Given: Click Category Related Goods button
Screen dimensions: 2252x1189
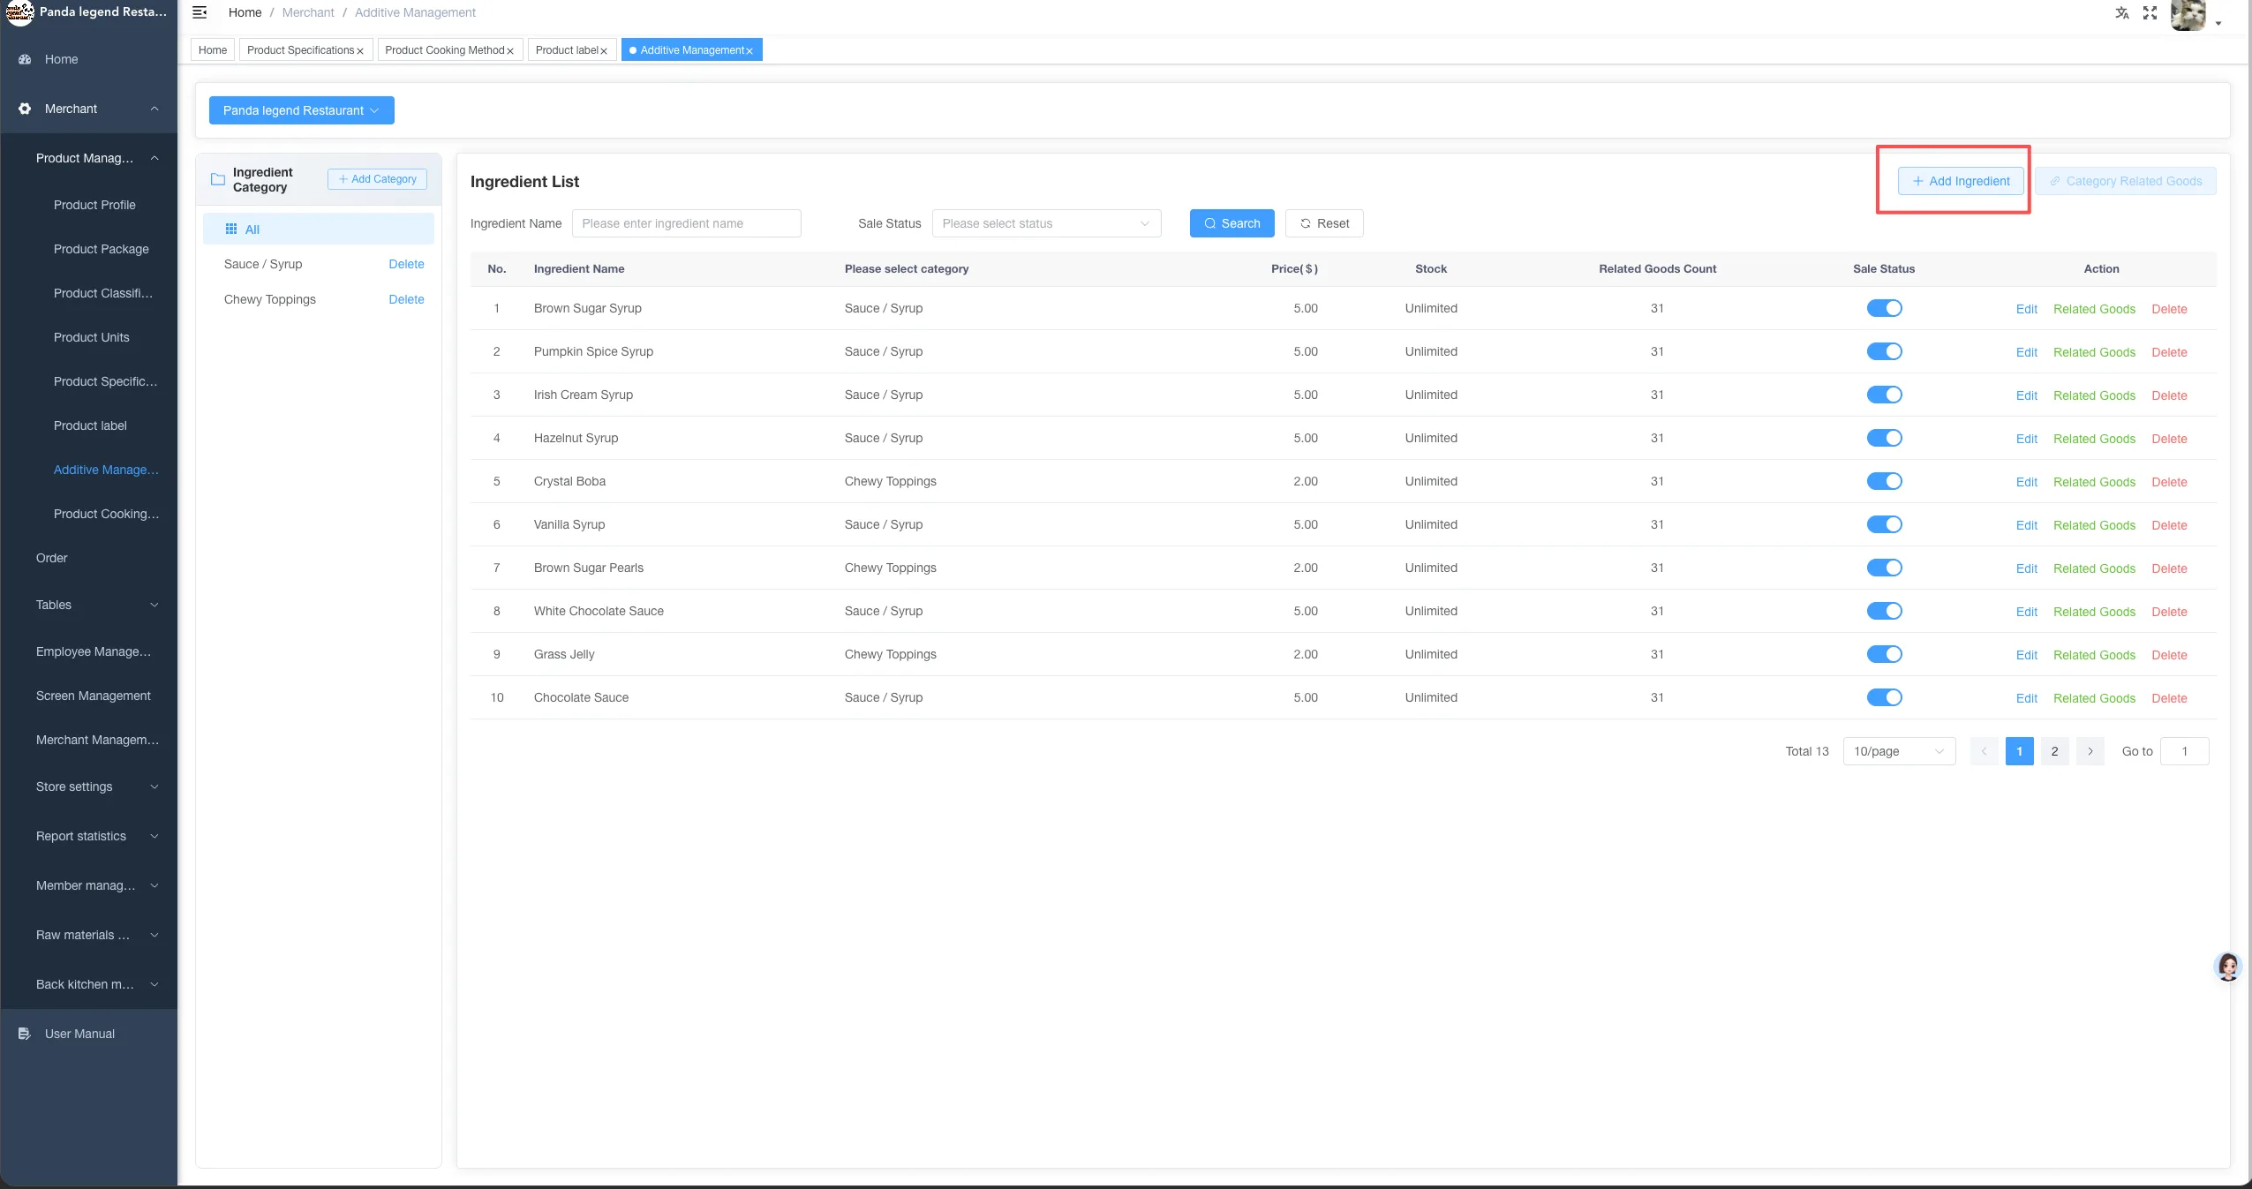Looking at the screenshot, I should [x=2126, y=181].
